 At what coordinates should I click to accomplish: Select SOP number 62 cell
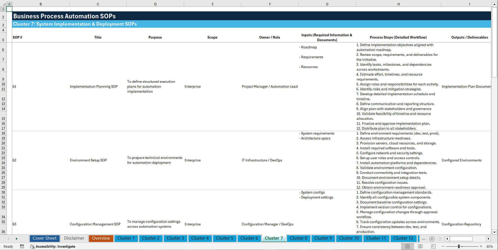point(40,160)
